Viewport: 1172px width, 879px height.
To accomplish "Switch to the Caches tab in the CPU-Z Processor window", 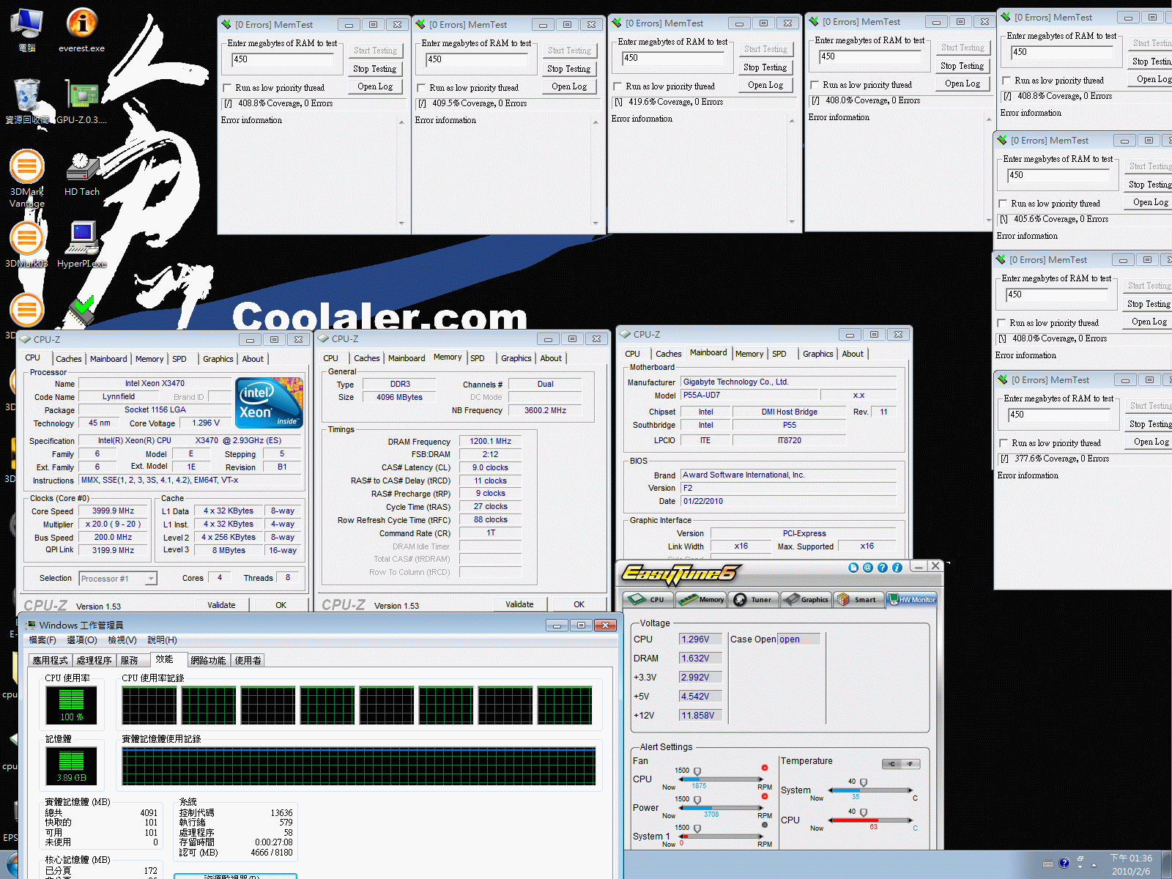I will click(69, 359).
